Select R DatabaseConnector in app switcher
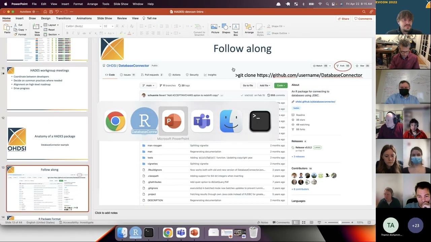The width and height of the screenshot is (431, 242). click(x=144, y=121)
